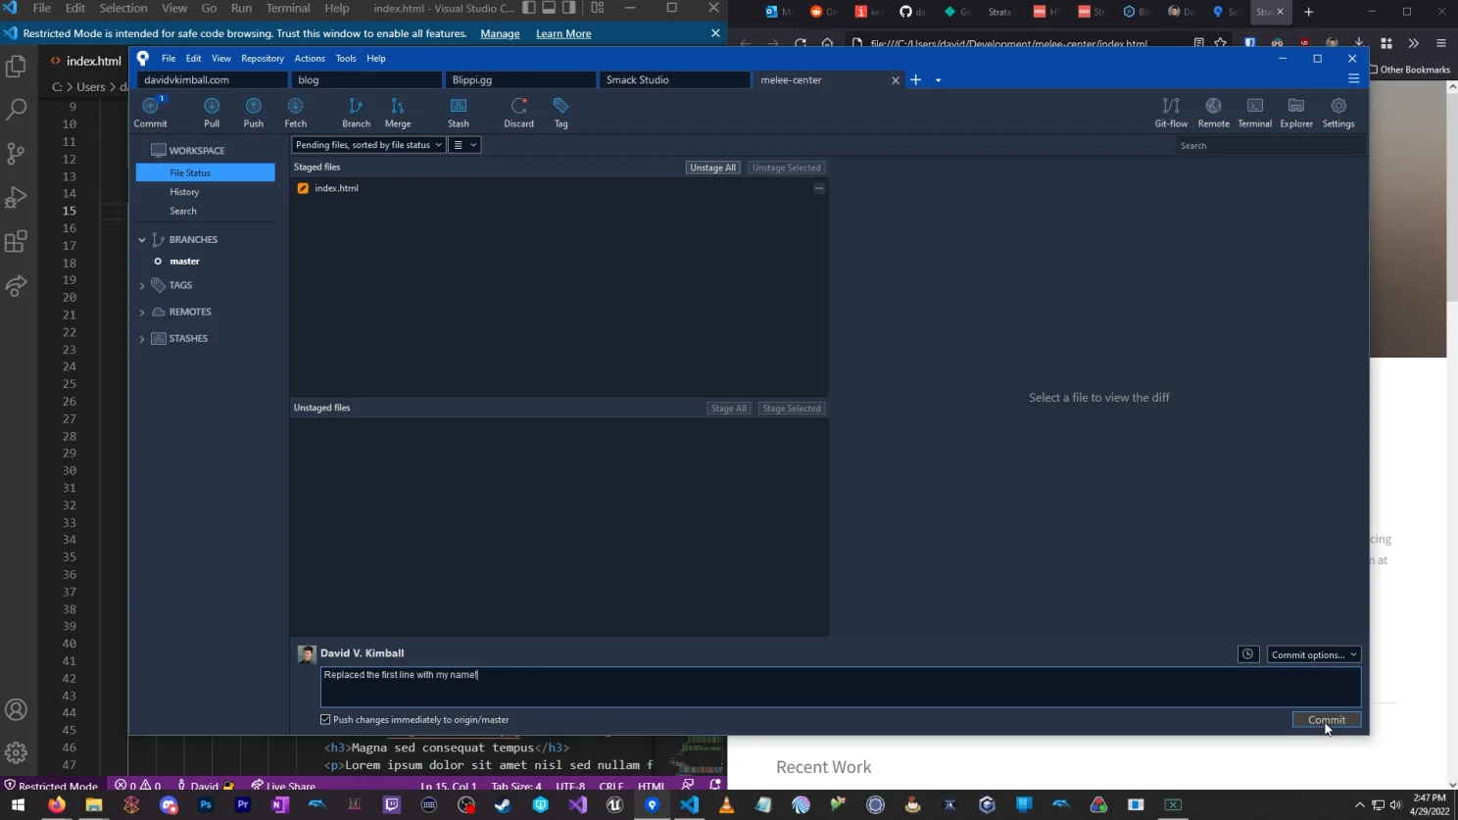Viewport: 1458px width, 820px height.
Task: Click the commit message input field
Action: click(686, 686)
